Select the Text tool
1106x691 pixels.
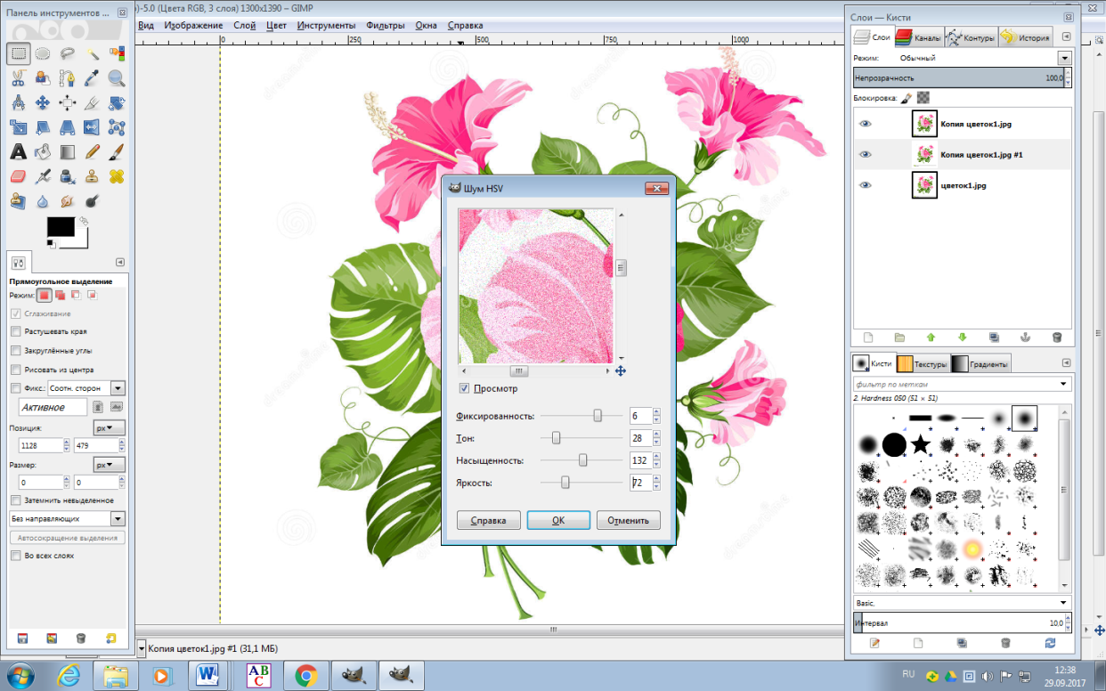click(x=18, y=152)
